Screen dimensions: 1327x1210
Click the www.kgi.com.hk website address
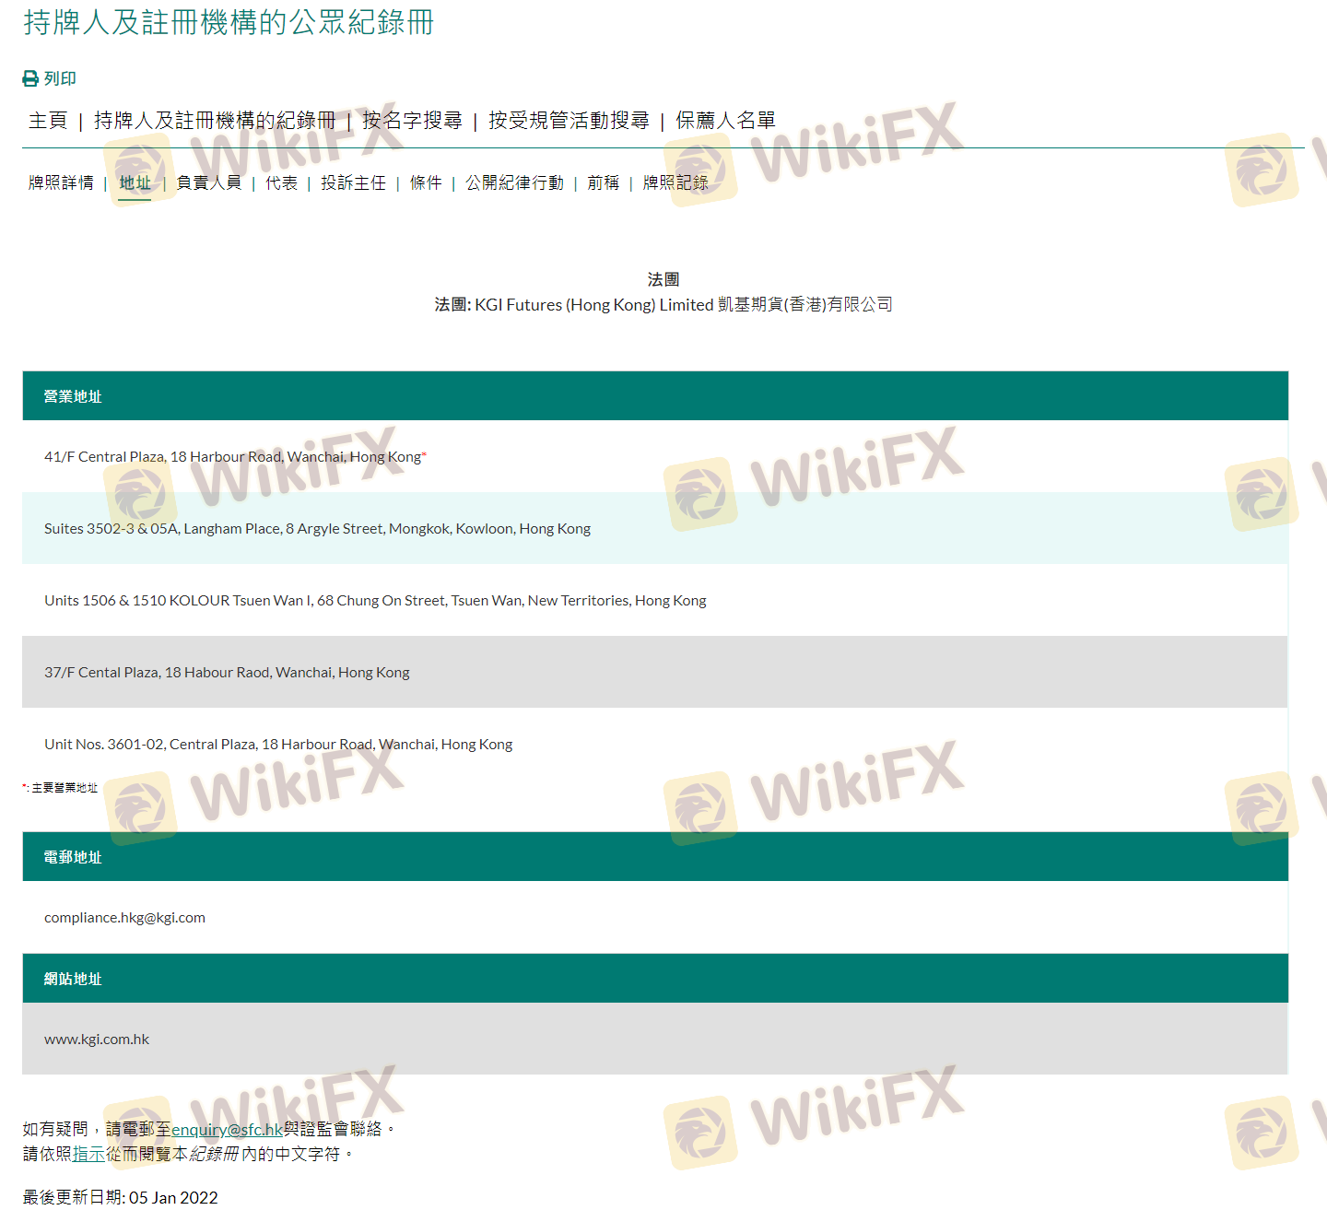(x=97, y=1040)
